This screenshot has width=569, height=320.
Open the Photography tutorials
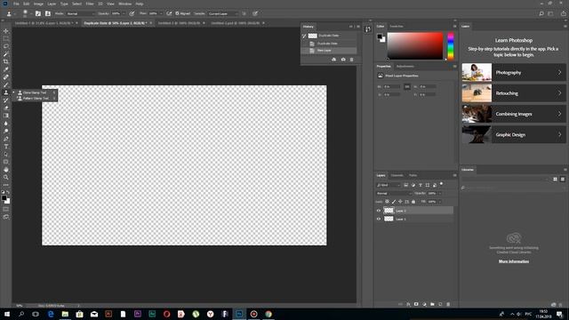514,73
